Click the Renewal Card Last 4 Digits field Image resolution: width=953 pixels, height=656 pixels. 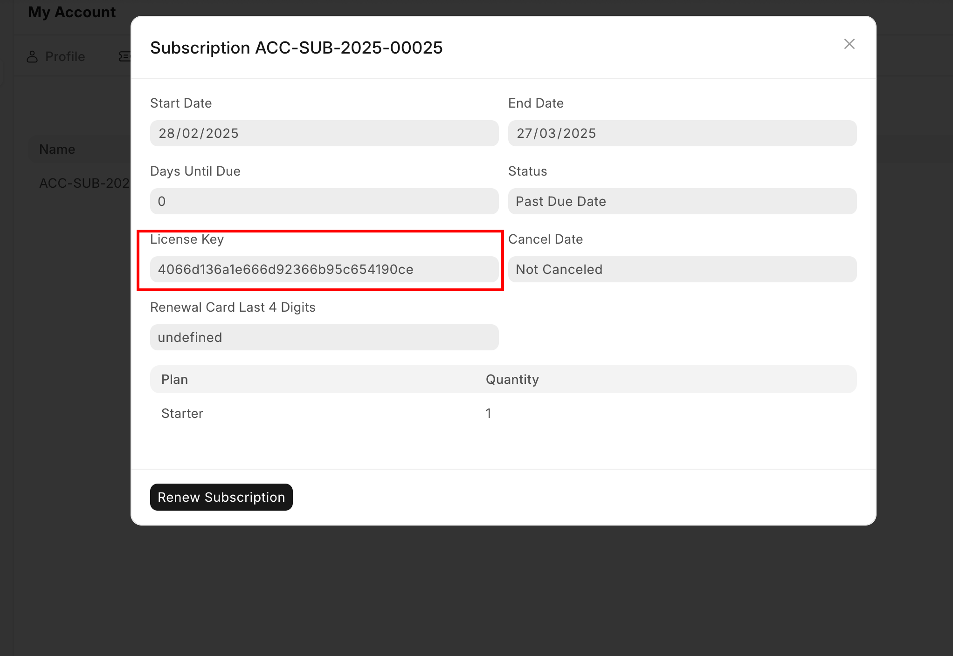pyautogui.click(x=324, y=337)
